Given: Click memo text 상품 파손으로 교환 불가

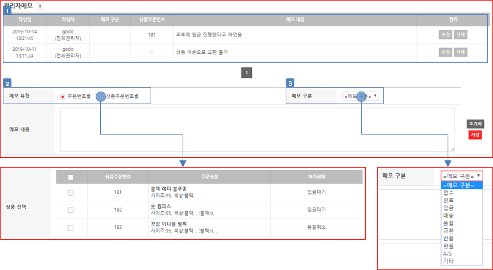Looking at the screenshot, I should click(x=202, y=53).
